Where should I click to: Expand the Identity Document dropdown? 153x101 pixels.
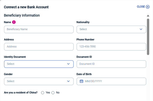39,64
